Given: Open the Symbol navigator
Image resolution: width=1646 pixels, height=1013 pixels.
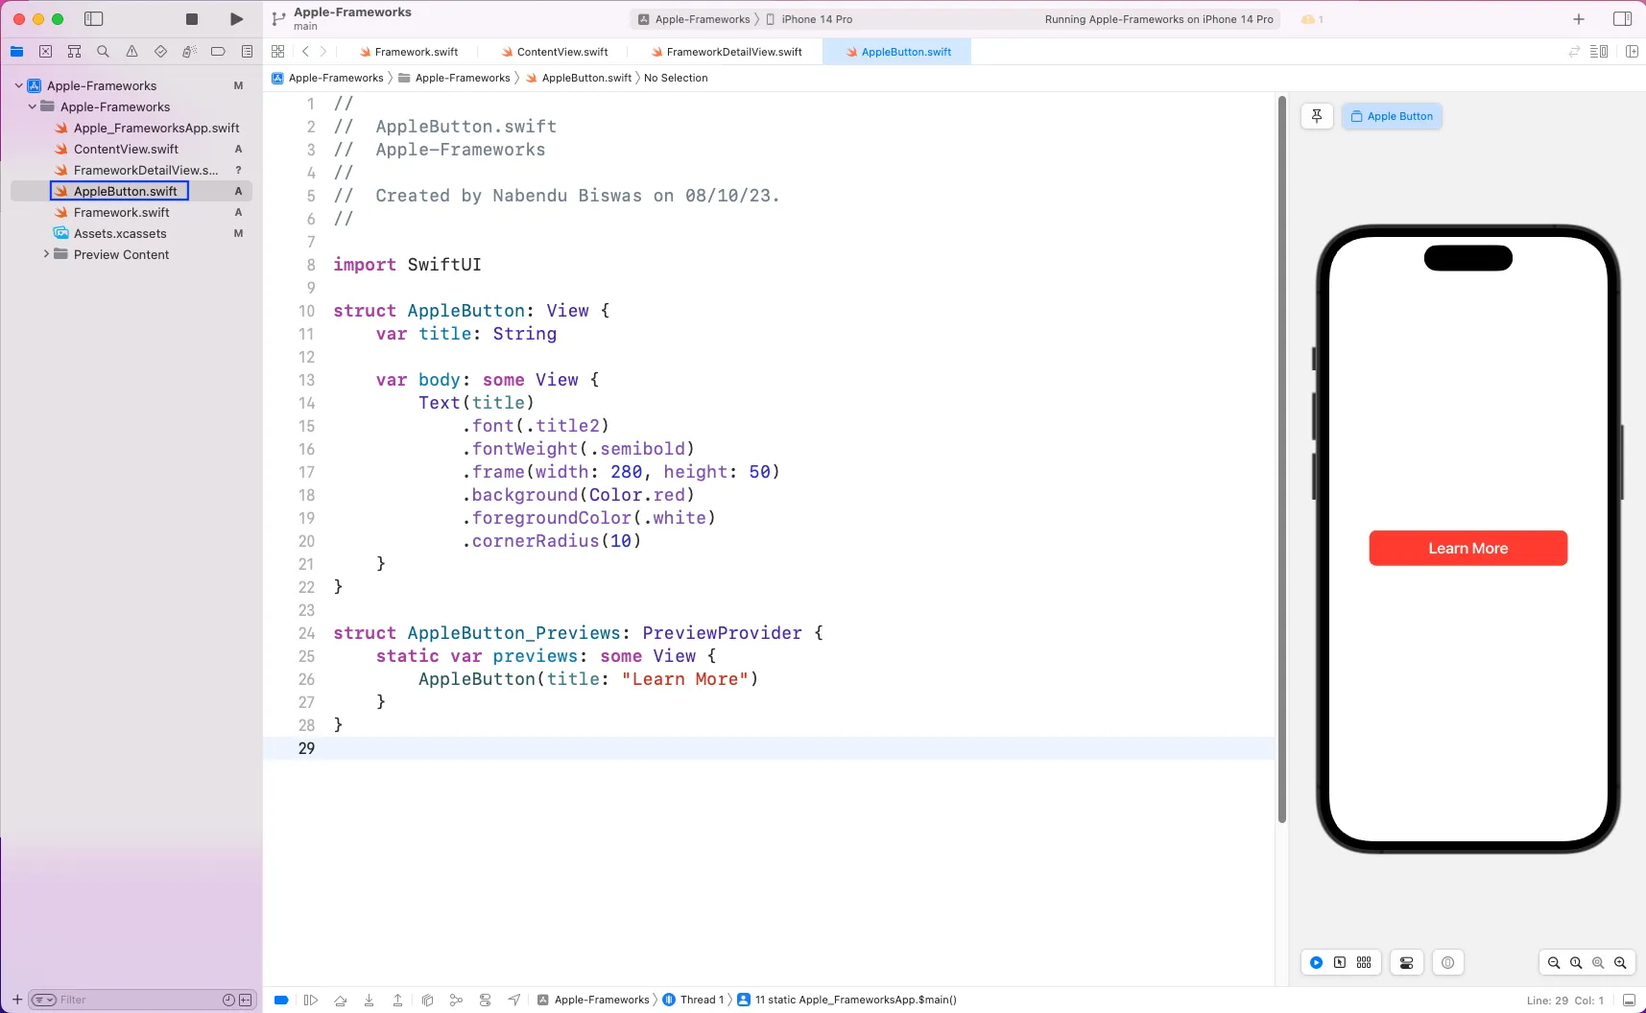Looking at the screenshot, I should coord(74,52).
